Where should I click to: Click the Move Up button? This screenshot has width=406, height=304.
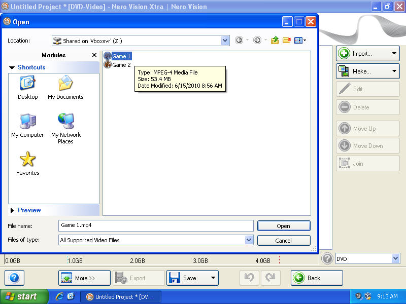(367, 129)
